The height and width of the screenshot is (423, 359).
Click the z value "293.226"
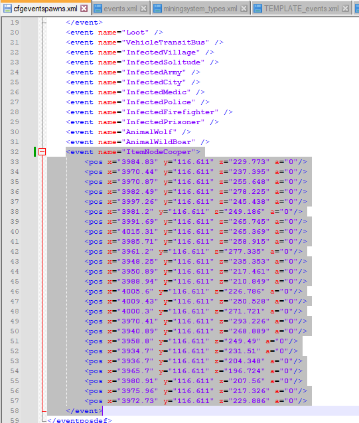tap(250, 321)
